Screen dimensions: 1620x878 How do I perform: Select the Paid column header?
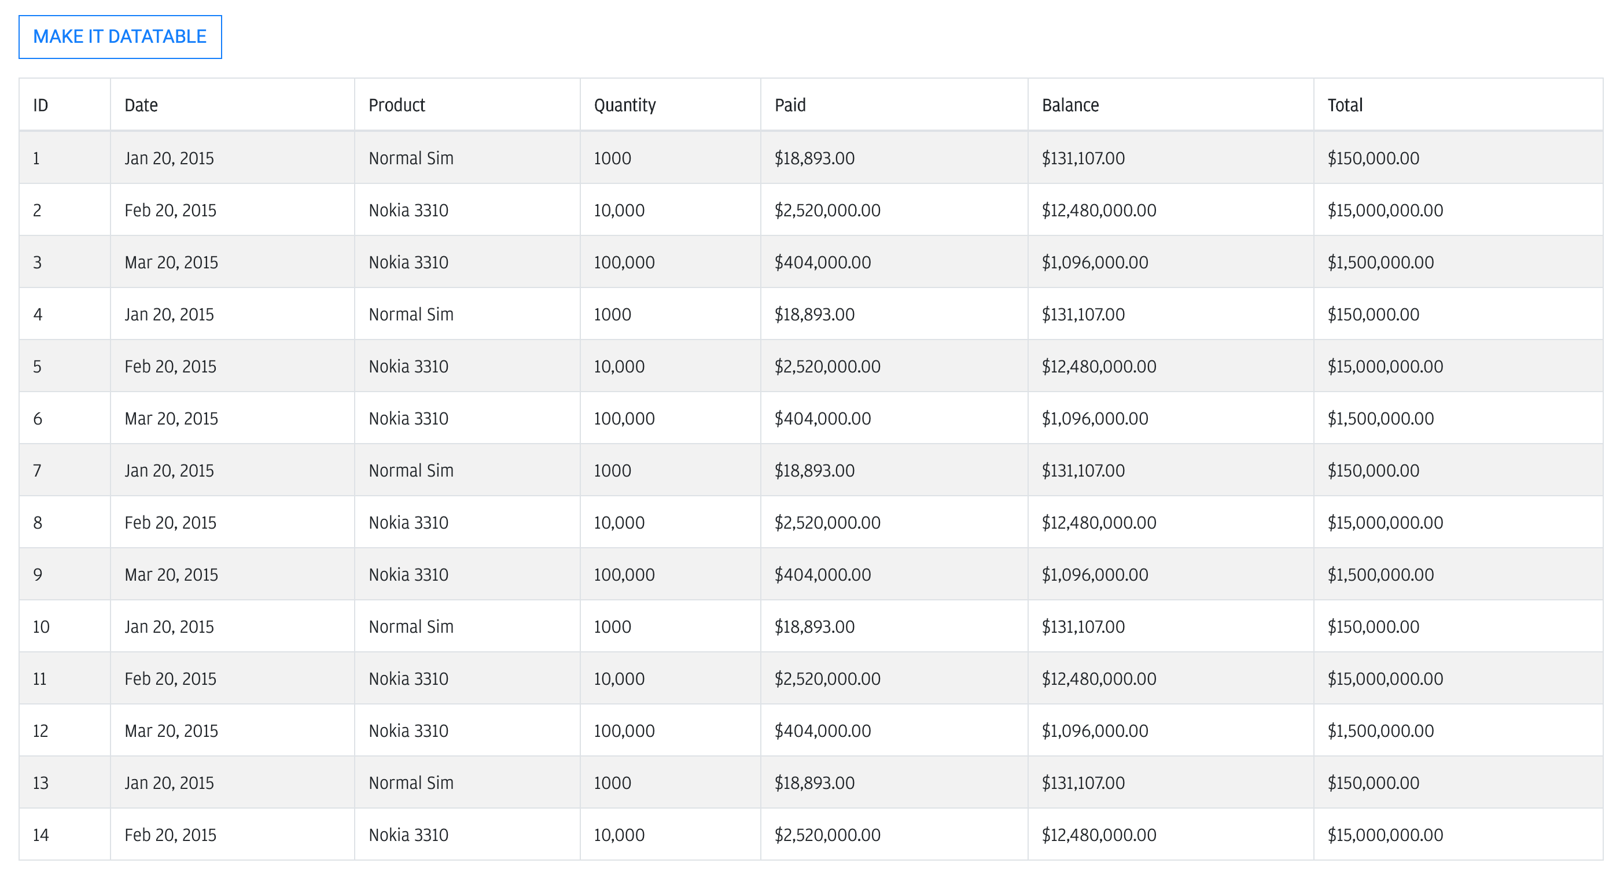[x=894, y=105]
